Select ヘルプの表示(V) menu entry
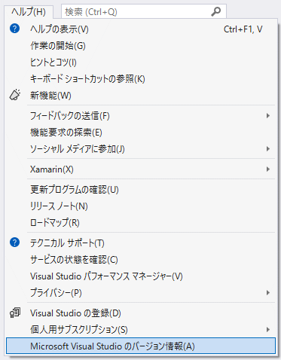Image resolution: width=281 pixels, height=360 pixels. point(141,29)
